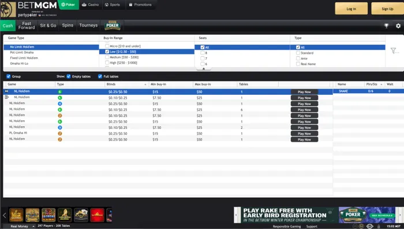
Task: Switch to the Cash tab
Action: tap(8, 25)
